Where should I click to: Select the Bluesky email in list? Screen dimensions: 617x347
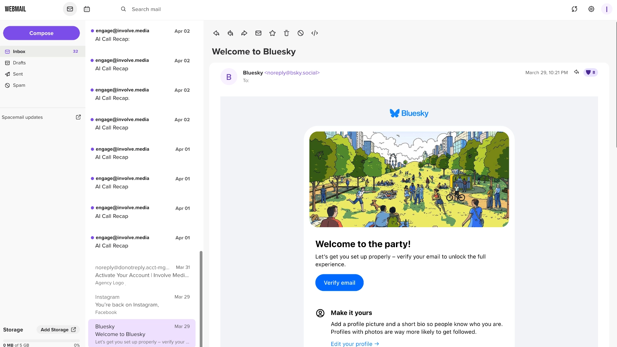point(142,333)
